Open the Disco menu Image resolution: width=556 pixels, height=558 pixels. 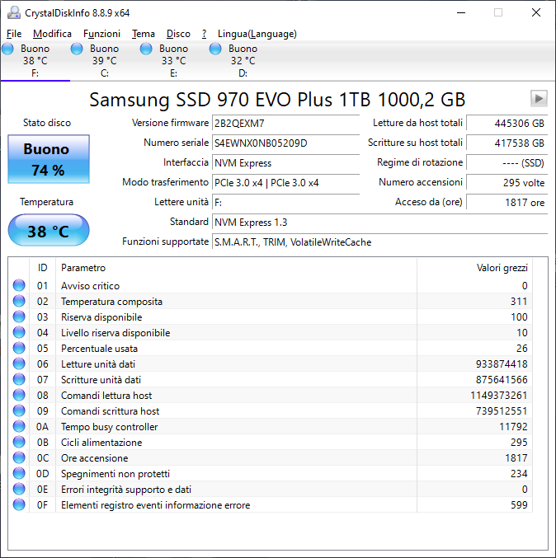(x=178, y=34)
